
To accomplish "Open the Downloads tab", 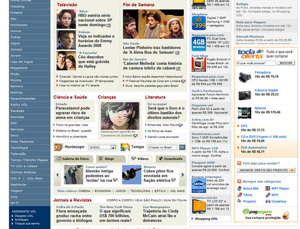I will click(x=171, y=159).
